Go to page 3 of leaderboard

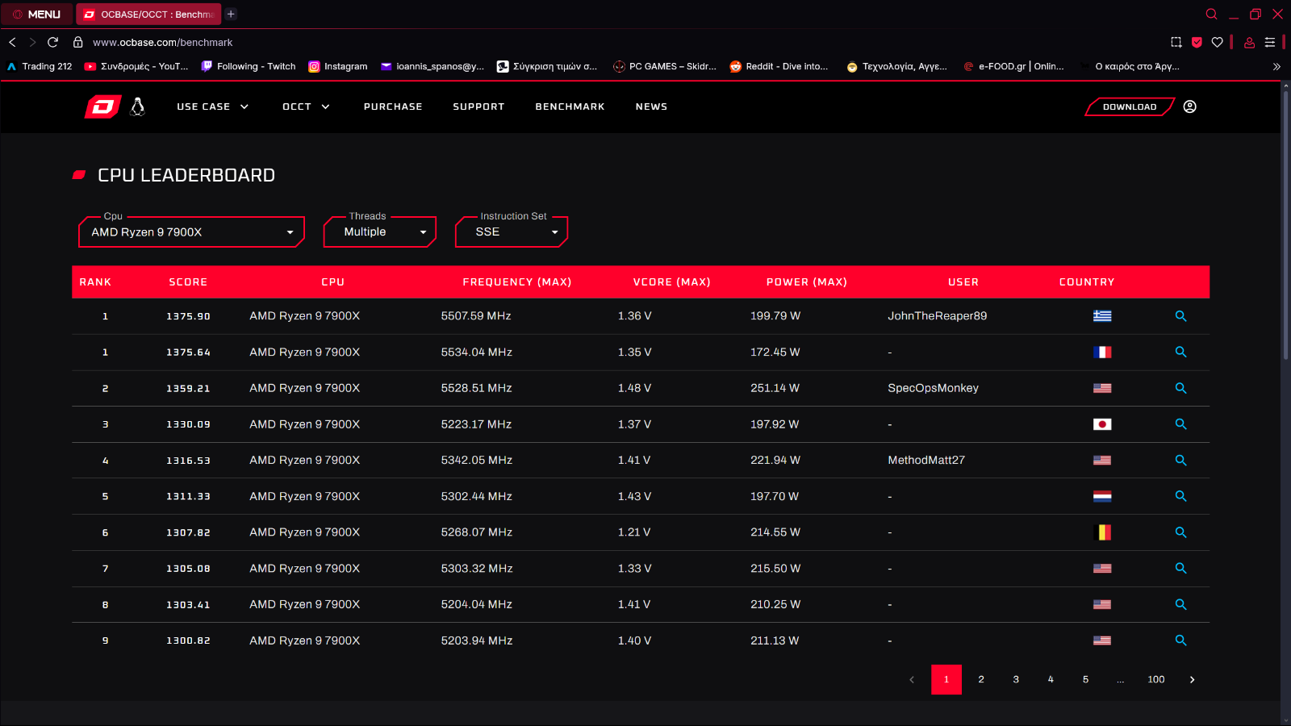pos(1016,679)
